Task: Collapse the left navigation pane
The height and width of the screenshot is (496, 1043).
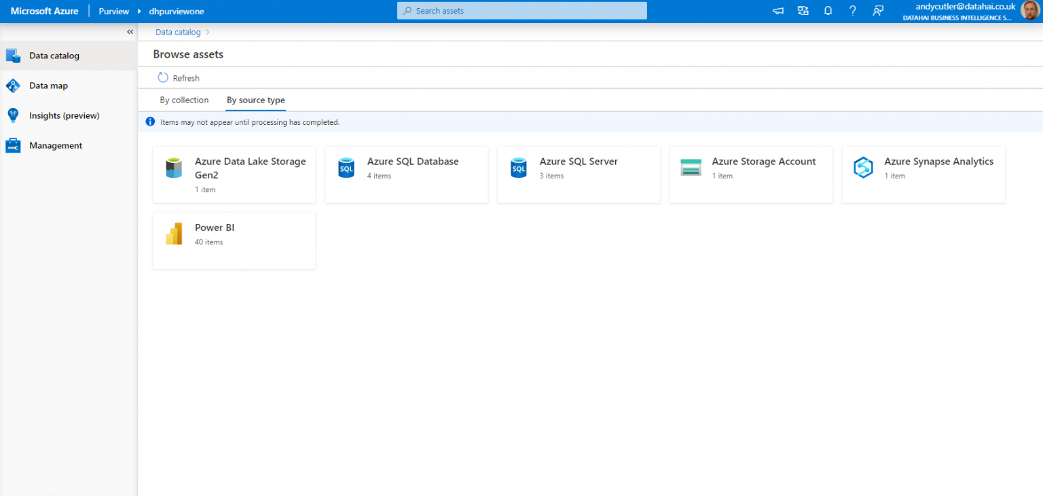Action: [x=130, y=31]
